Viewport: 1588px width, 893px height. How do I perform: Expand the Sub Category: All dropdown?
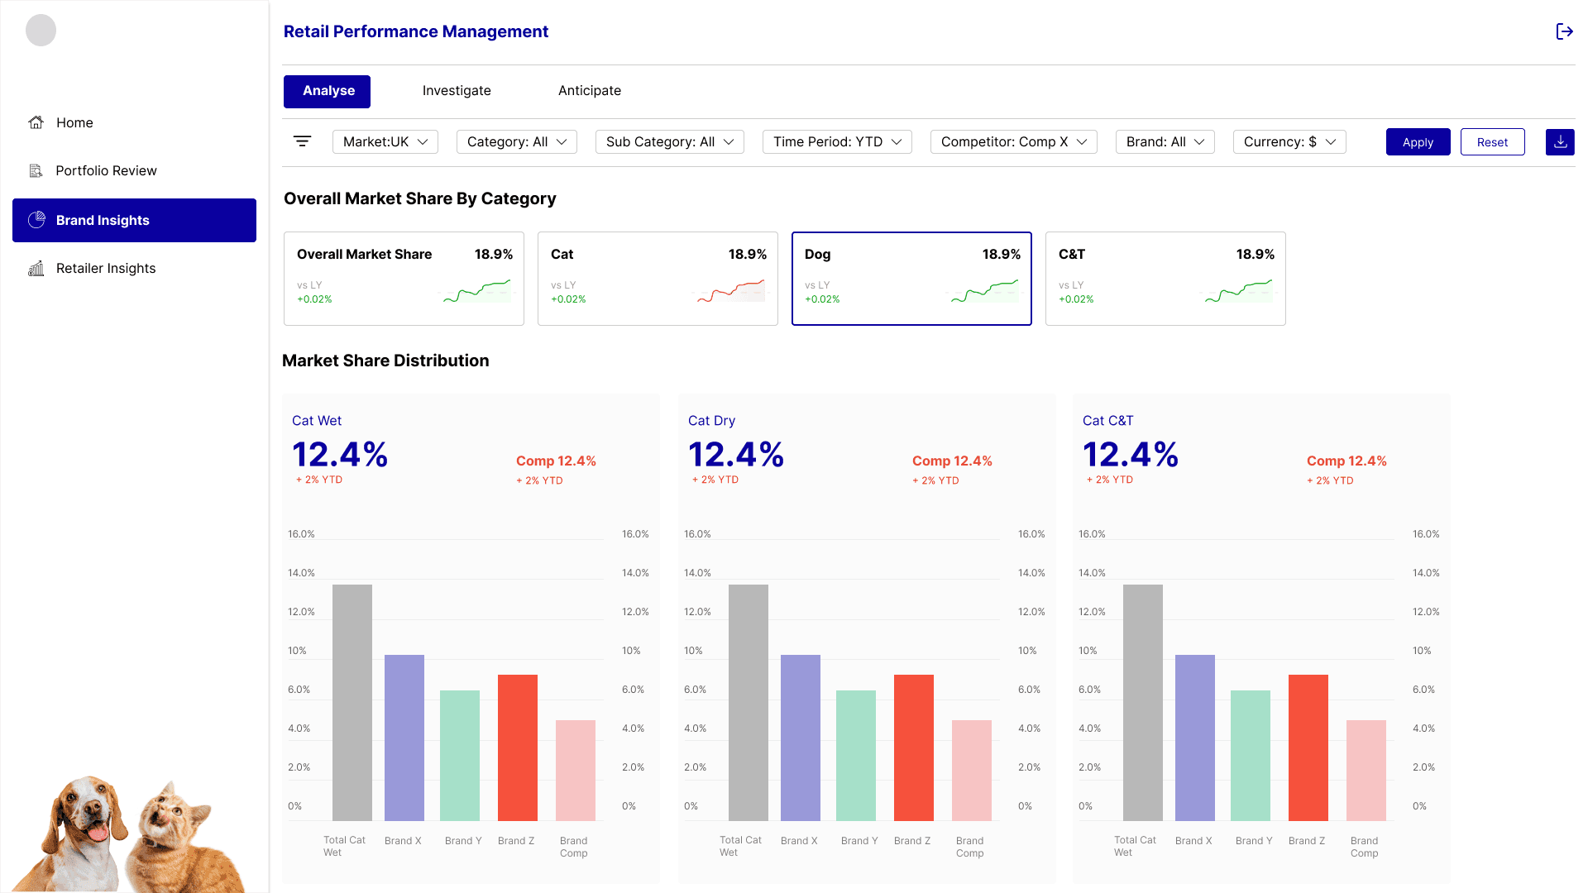(669, 141)
